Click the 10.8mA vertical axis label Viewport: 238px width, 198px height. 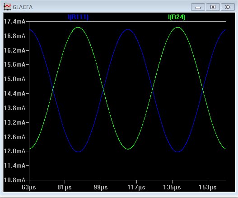(x=14, y=180)
